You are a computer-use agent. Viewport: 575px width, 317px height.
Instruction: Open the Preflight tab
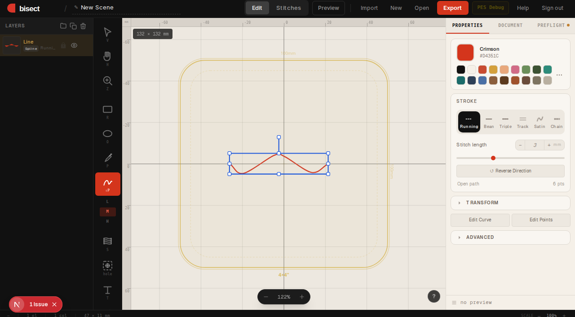pos(553,26)
